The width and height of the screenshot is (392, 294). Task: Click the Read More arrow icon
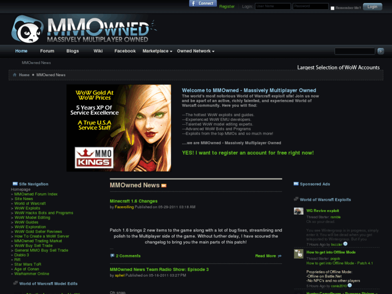click(x=280, y=256)
